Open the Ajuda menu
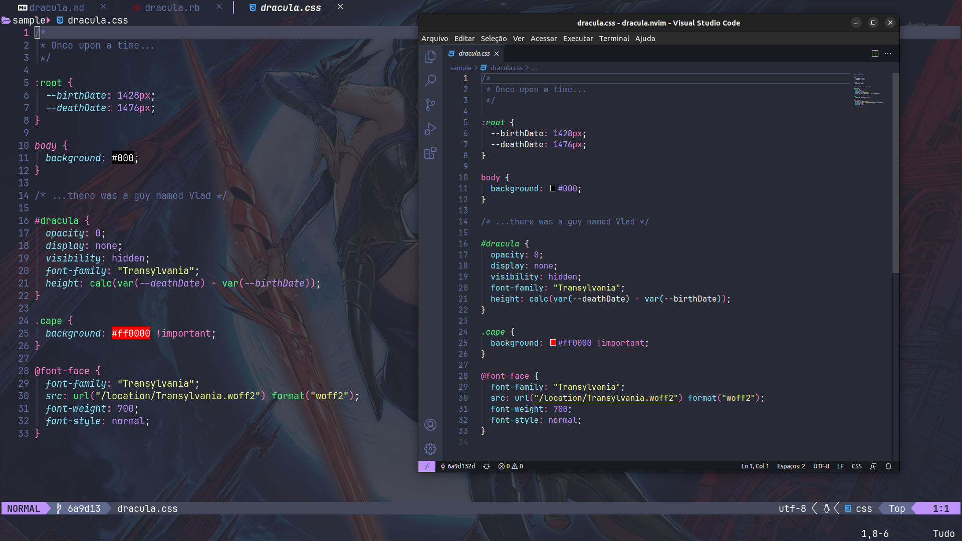962x541 pixels. point(645,39)
